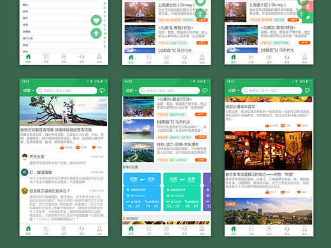The height and width of the screenshot is (248, 331).
Task: Open Home tab icon on city list screen
Action: 28,57
